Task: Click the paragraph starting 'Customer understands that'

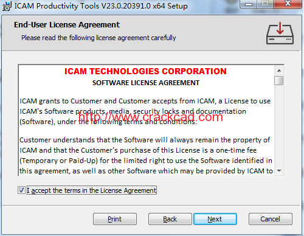Action: tap(146, 155)
